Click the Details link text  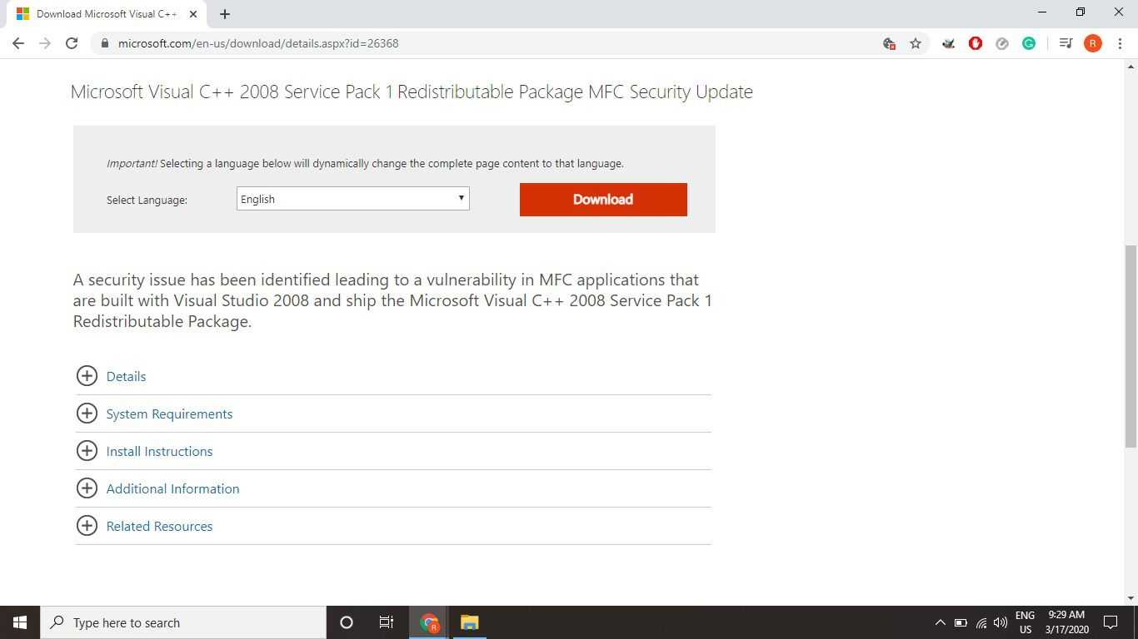126,376
